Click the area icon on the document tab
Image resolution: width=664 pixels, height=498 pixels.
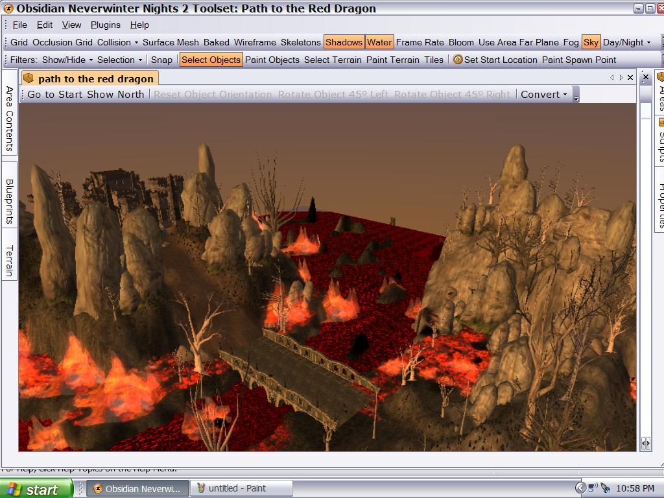pos(29,78)
